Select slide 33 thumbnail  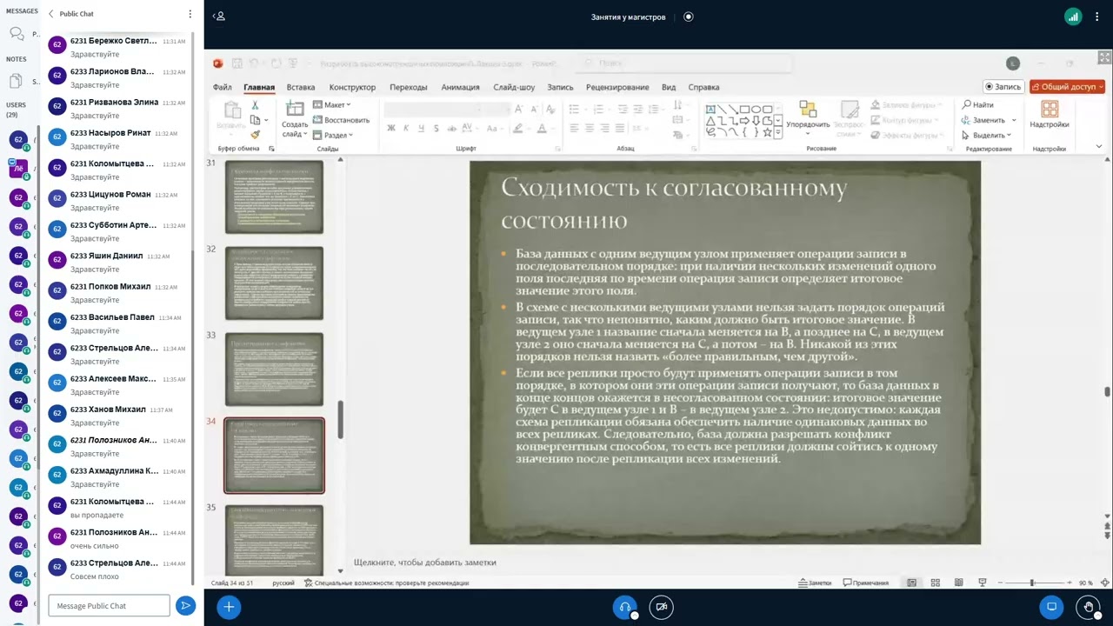tap(274, 369)
